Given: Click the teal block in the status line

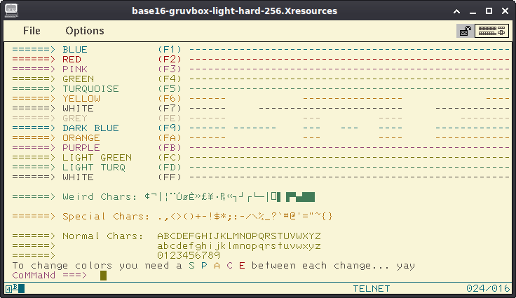Looking at the screenshot, I should pos(22,289).
